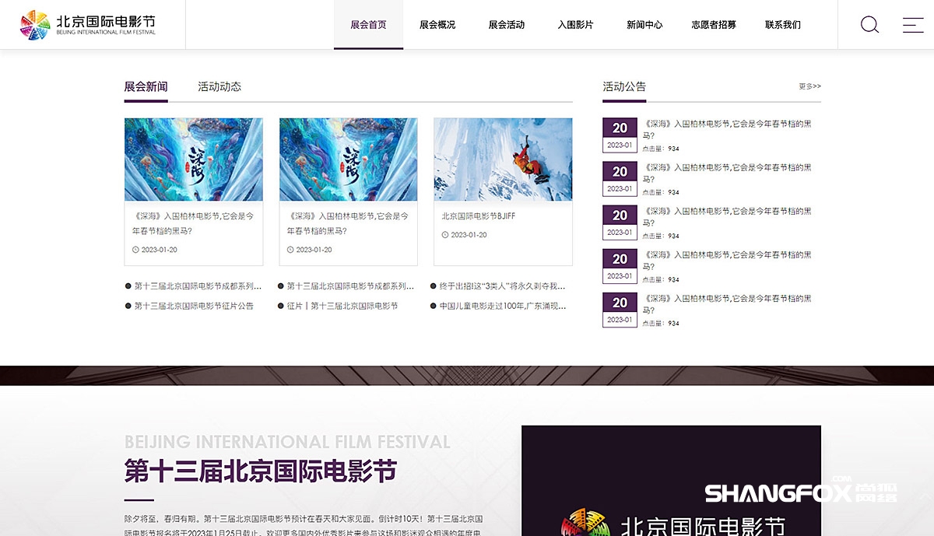Click the 2023-01-20 date on the BJIFF card
This screenshot has height=536, width=934.
click(x=469, y=235)
